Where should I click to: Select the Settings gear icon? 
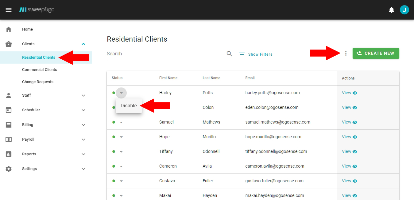[9, 169]
